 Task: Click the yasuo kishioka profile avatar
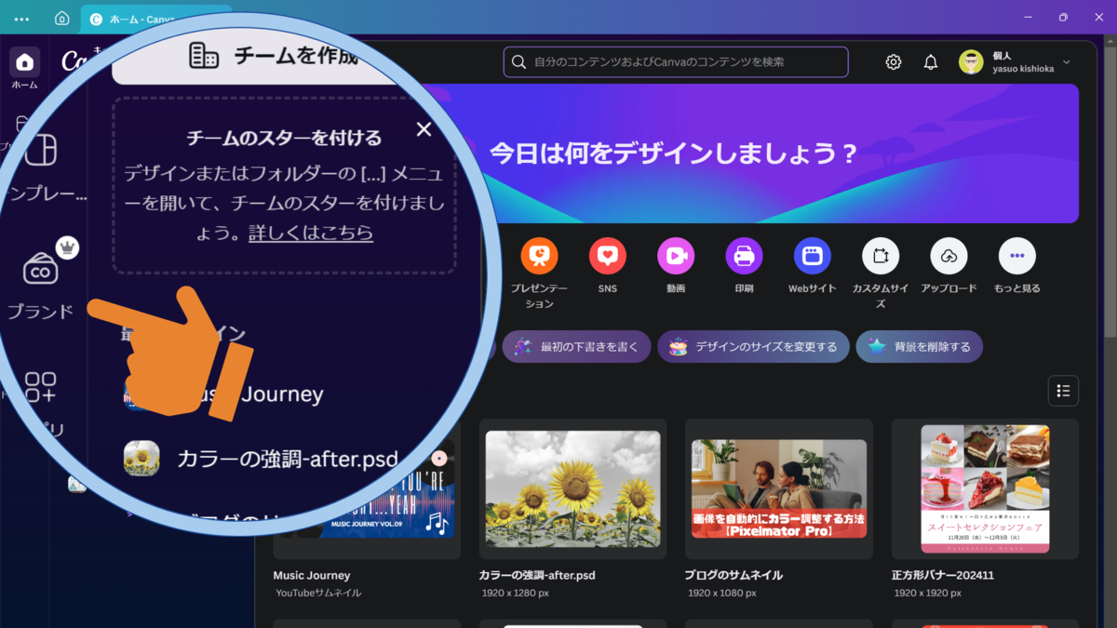(x=972, y=62)
